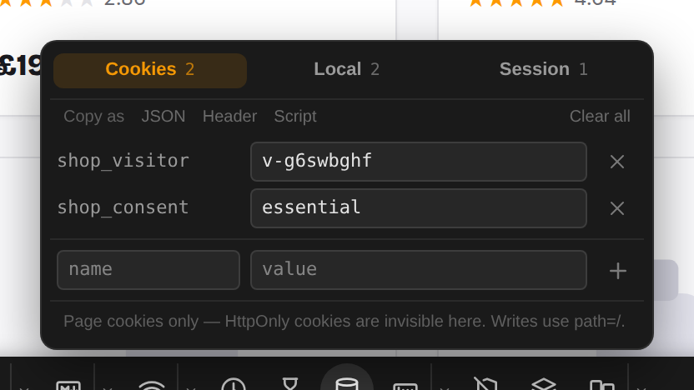Focus the new cookie name field
Image resolution: width=694 pixels, height=390 pixels.
pyautogui.click(x=148, y=270)
